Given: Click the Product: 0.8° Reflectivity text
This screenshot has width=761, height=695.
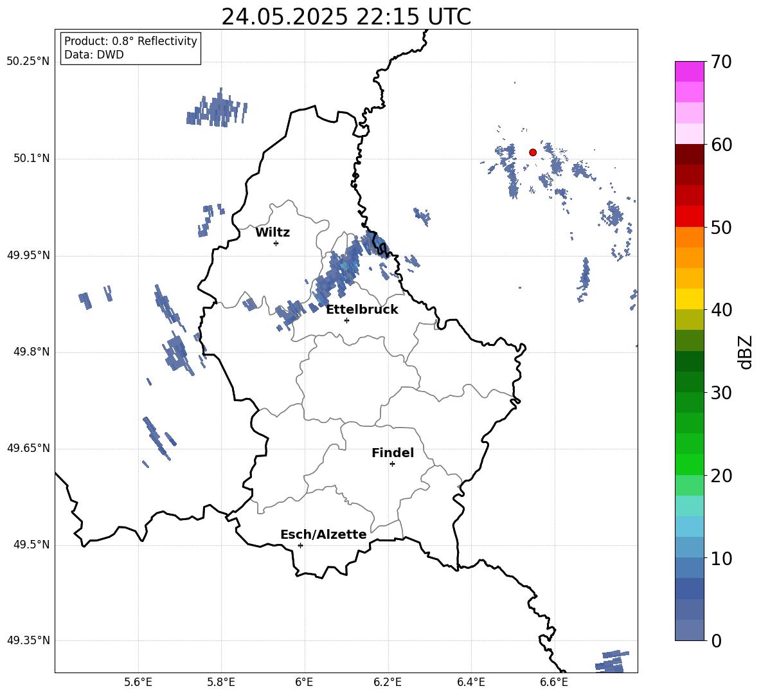Looking at the screenshot, I should pyautogui.click(x=130, y=41).
